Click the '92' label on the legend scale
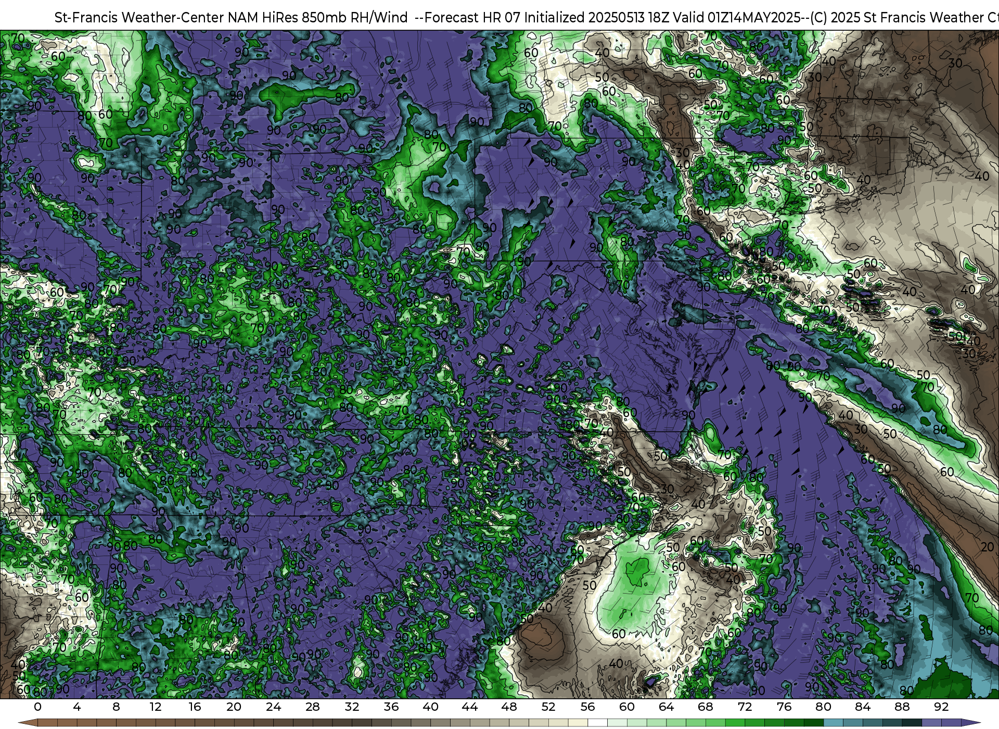Viewport: 999px width, 729px height. (x=941, y=707)
